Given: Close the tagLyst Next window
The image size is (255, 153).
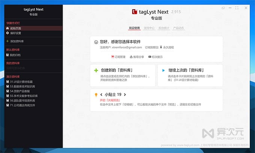Looking at the screenshot, I should point(246,8).
